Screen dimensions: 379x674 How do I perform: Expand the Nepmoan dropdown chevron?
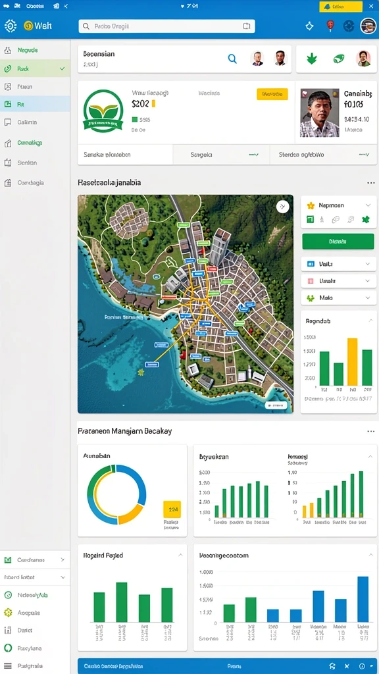click(368, 205)
